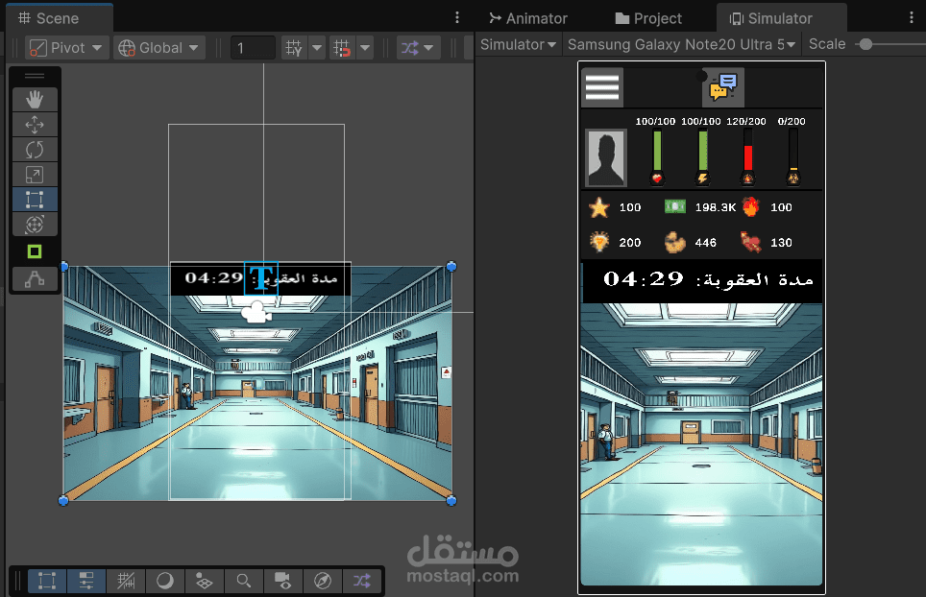The image size is (926, 597).
Task: Switch to the Animator tab
Action: 528,18
